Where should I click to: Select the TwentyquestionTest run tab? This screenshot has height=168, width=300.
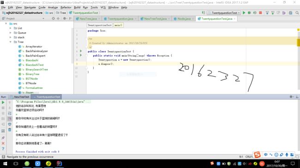47,97
